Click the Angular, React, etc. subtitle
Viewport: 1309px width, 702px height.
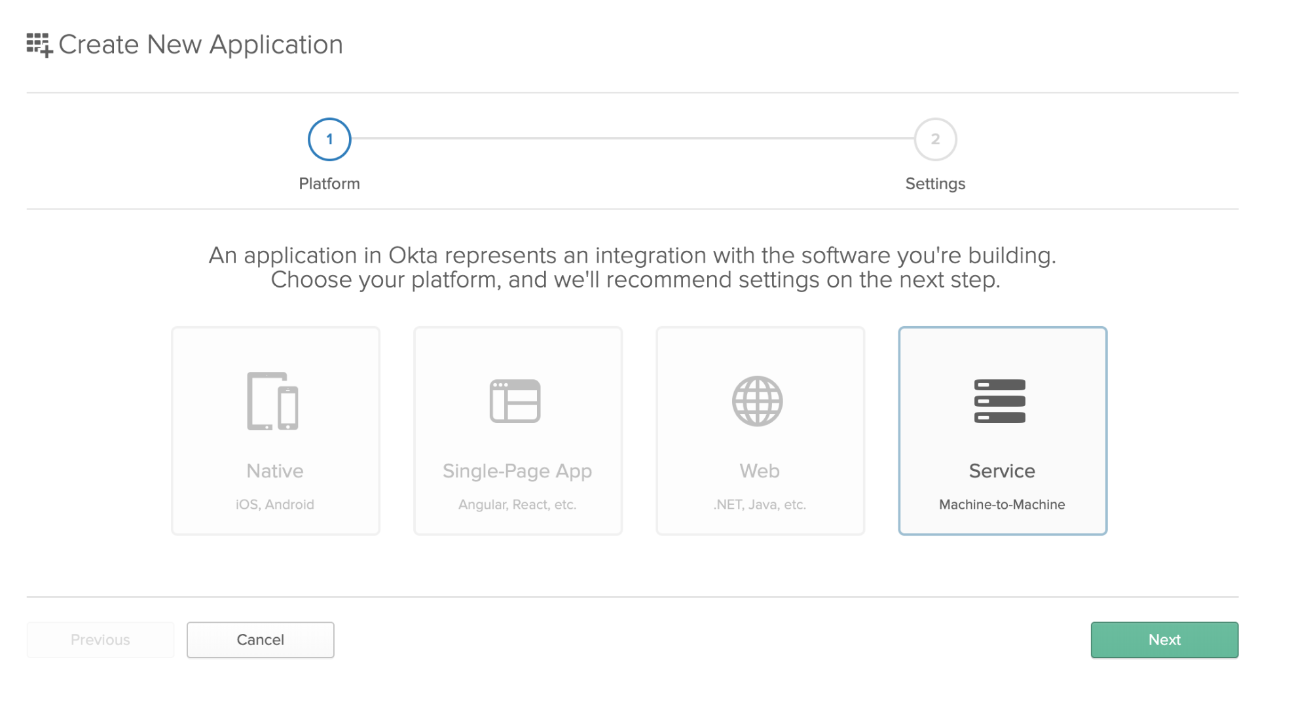517,505
